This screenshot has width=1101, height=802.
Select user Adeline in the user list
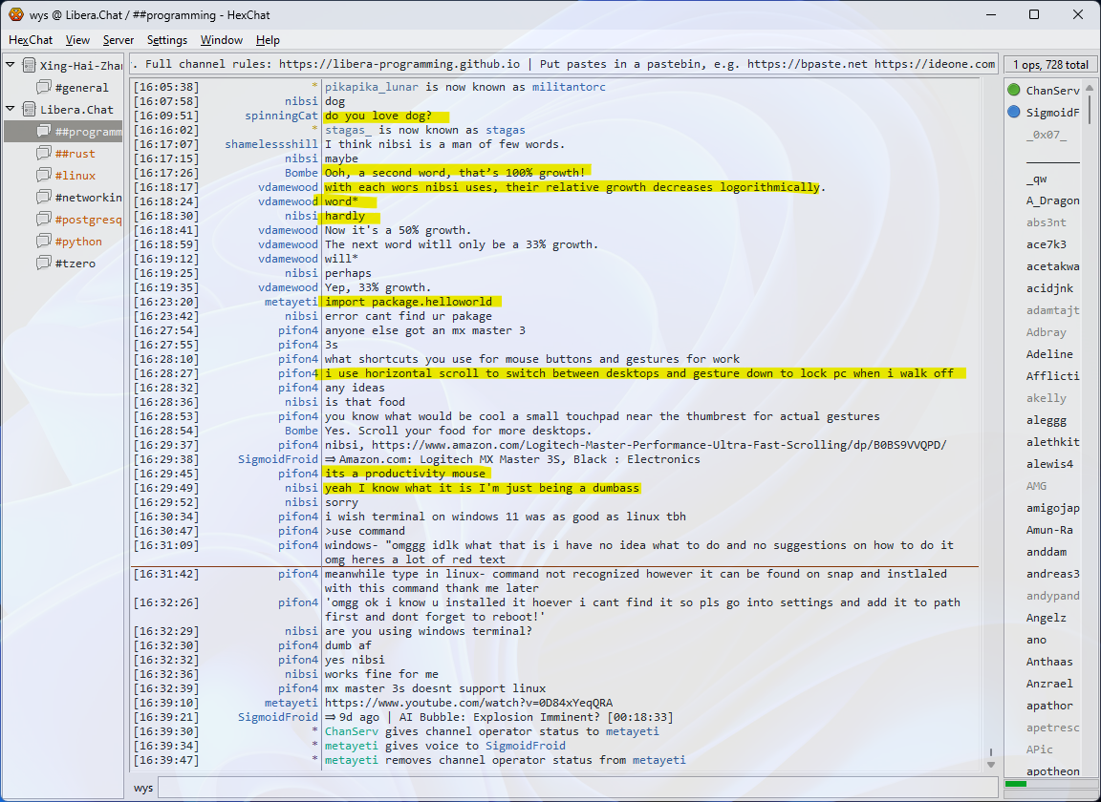click(x=1049, y=354)
